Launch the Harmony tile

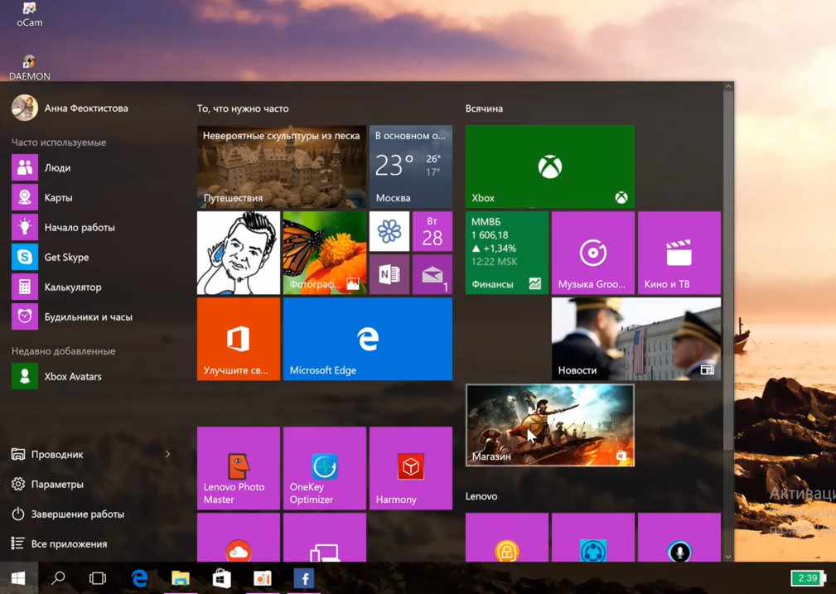[x=410, y=468]
